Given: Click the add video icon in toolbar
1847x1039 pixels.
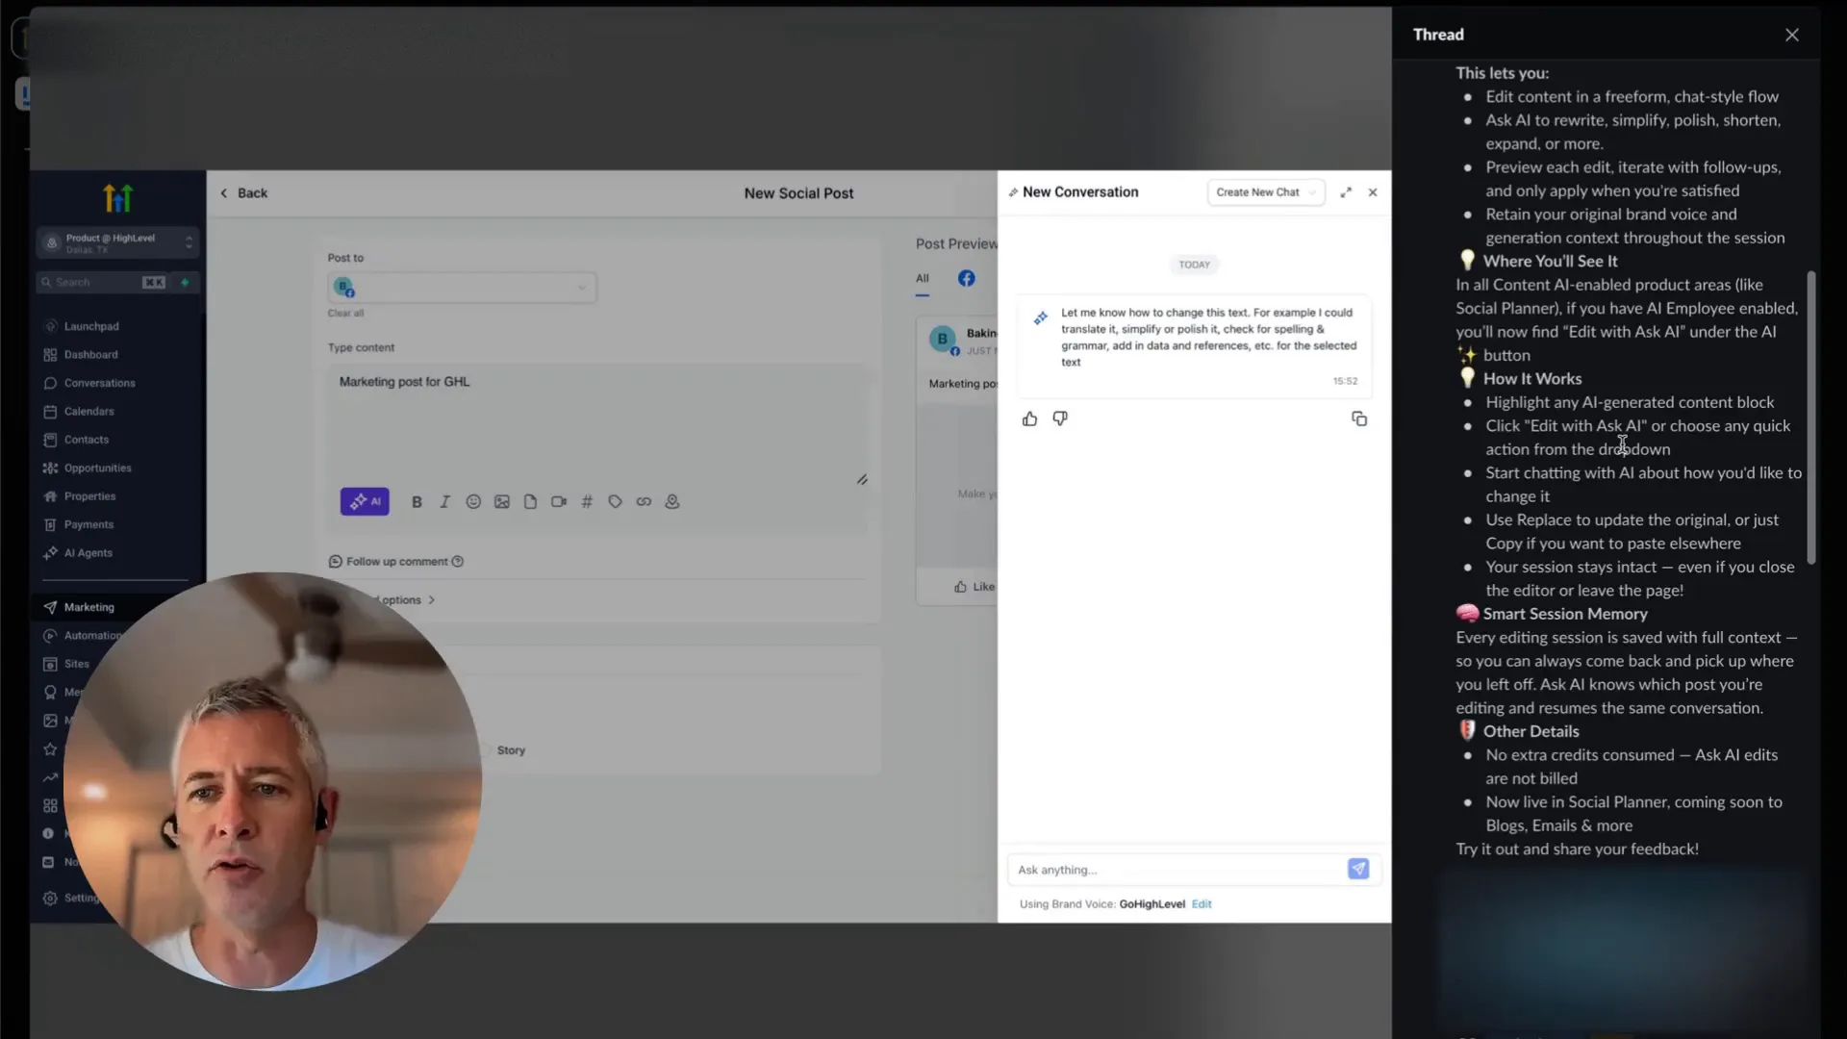Looking at the screenshot, I should tap(559, 501).
